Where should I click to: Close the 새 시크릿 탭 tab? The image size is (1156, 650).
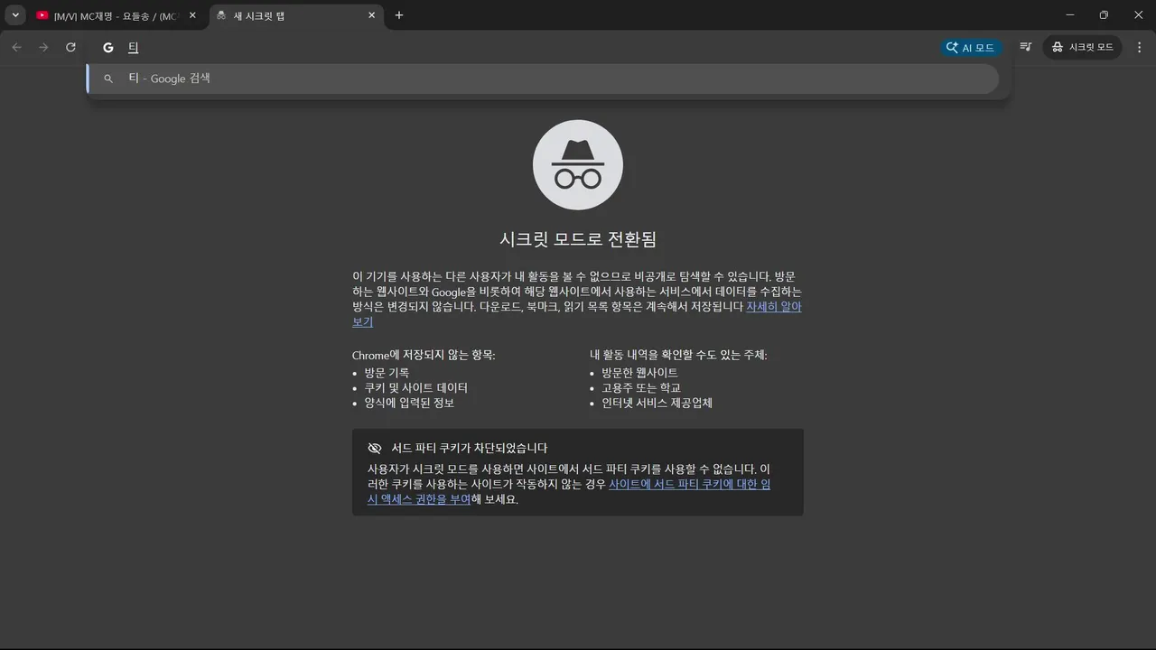372,15
